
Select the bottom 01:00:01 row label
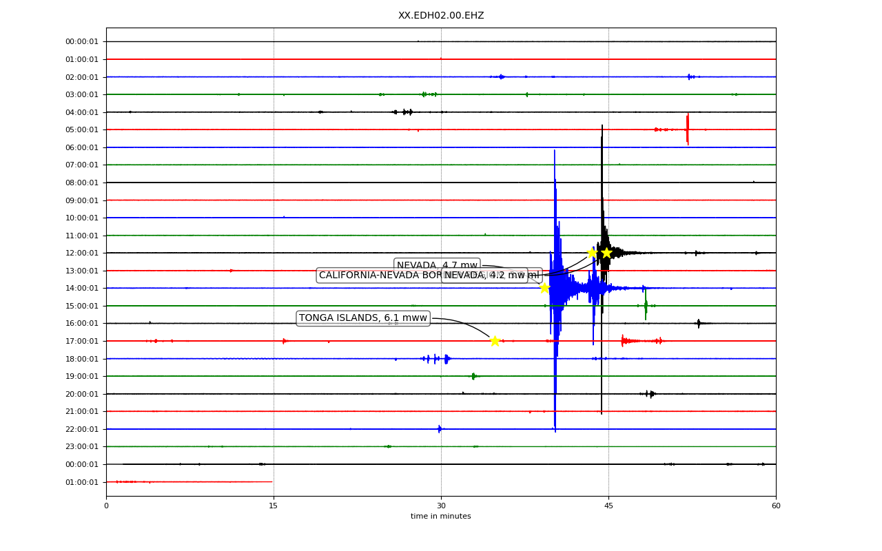point(82,482)
